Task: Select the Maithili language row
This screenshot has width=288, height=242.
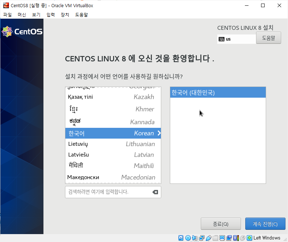Action: tap(113, 166)
